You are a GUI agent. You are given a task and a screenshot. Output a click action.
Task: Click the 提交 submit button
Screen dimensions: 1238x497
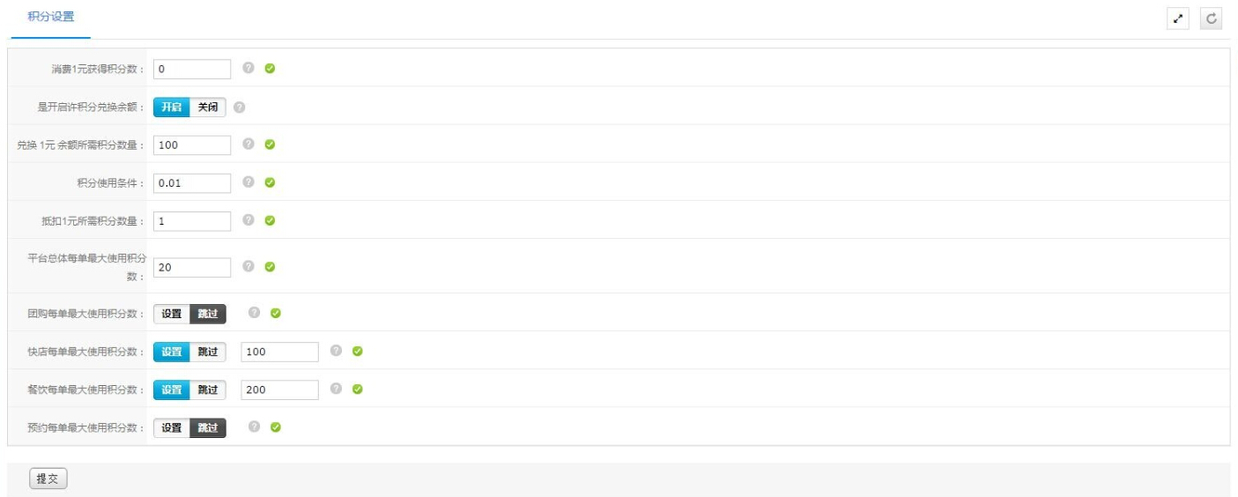tap(48, 478)
